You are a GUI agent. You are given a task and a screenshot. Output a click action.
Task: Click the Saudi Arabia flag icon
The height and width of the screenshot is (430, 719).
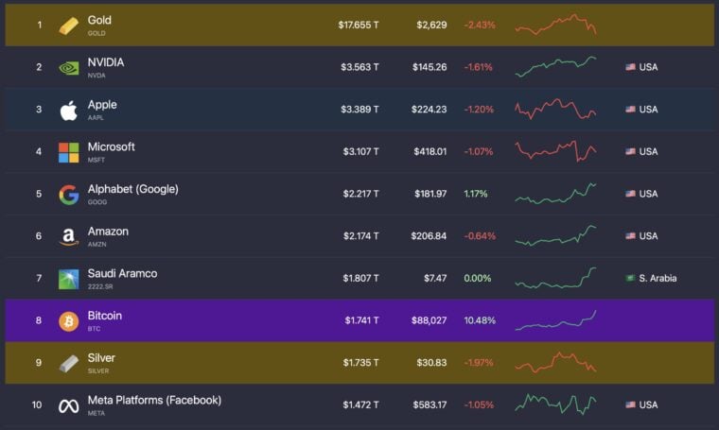pos(630,278)
